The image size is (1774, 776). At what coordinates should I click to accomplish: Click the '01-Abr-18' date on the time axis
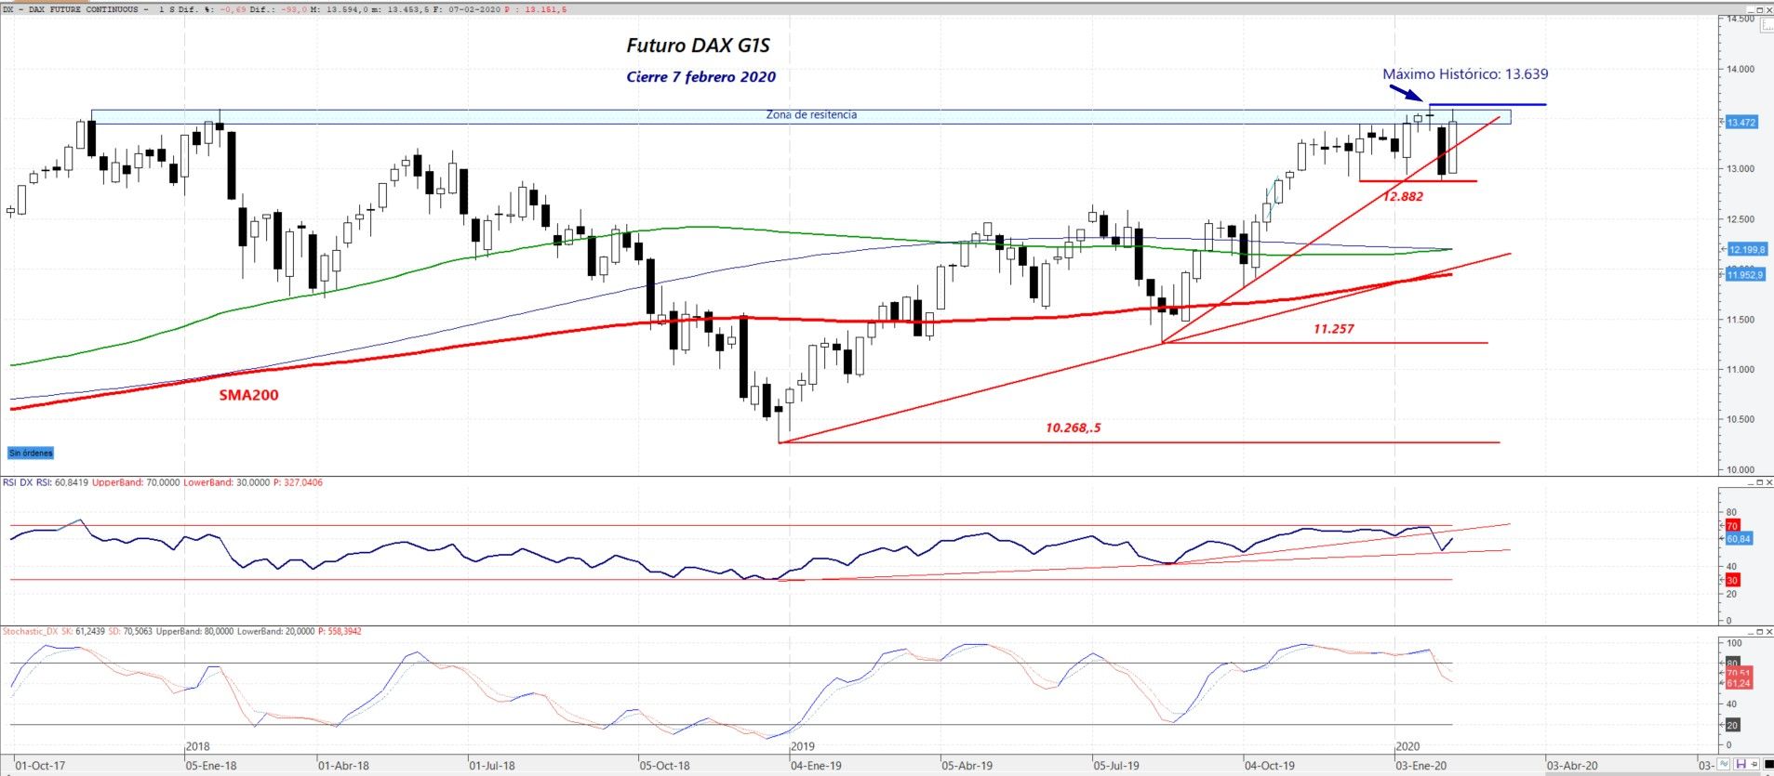pyautogui.click(x=343, y=766)
